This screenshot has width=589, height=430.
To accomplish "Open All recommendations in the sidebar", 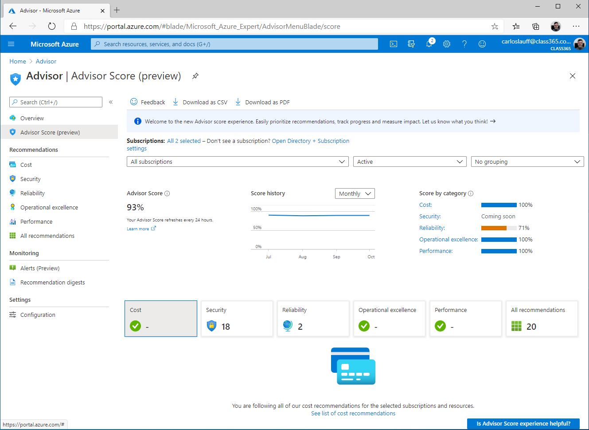I will pos(59,236).
